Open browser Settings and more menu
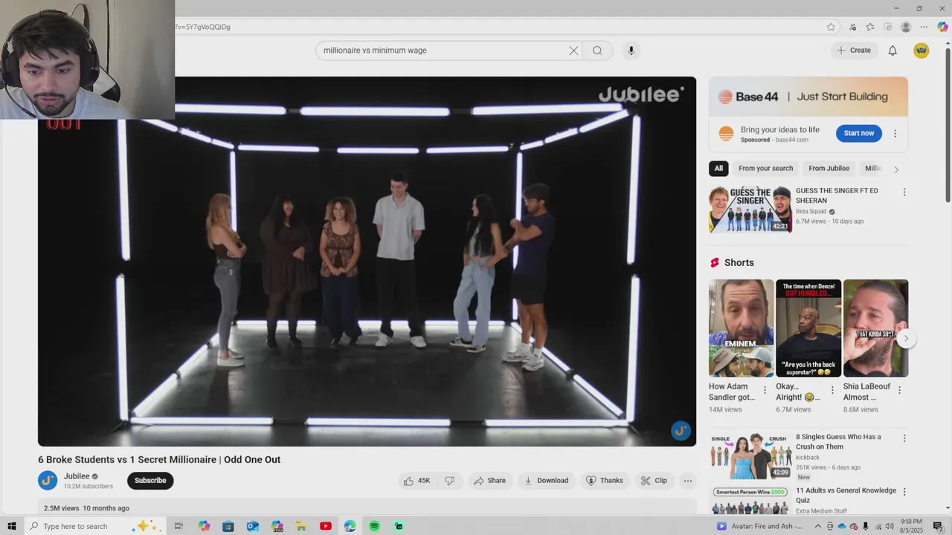 (x=924, y=27)
